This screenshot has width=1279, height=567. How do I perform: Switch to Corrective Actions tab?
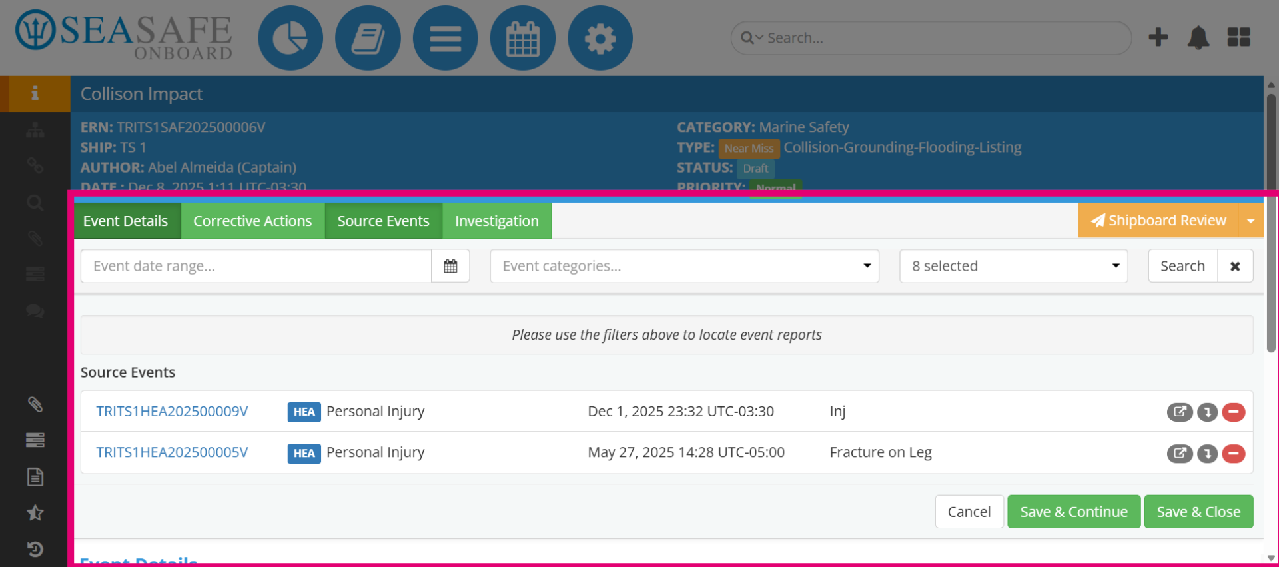point(252,221)
